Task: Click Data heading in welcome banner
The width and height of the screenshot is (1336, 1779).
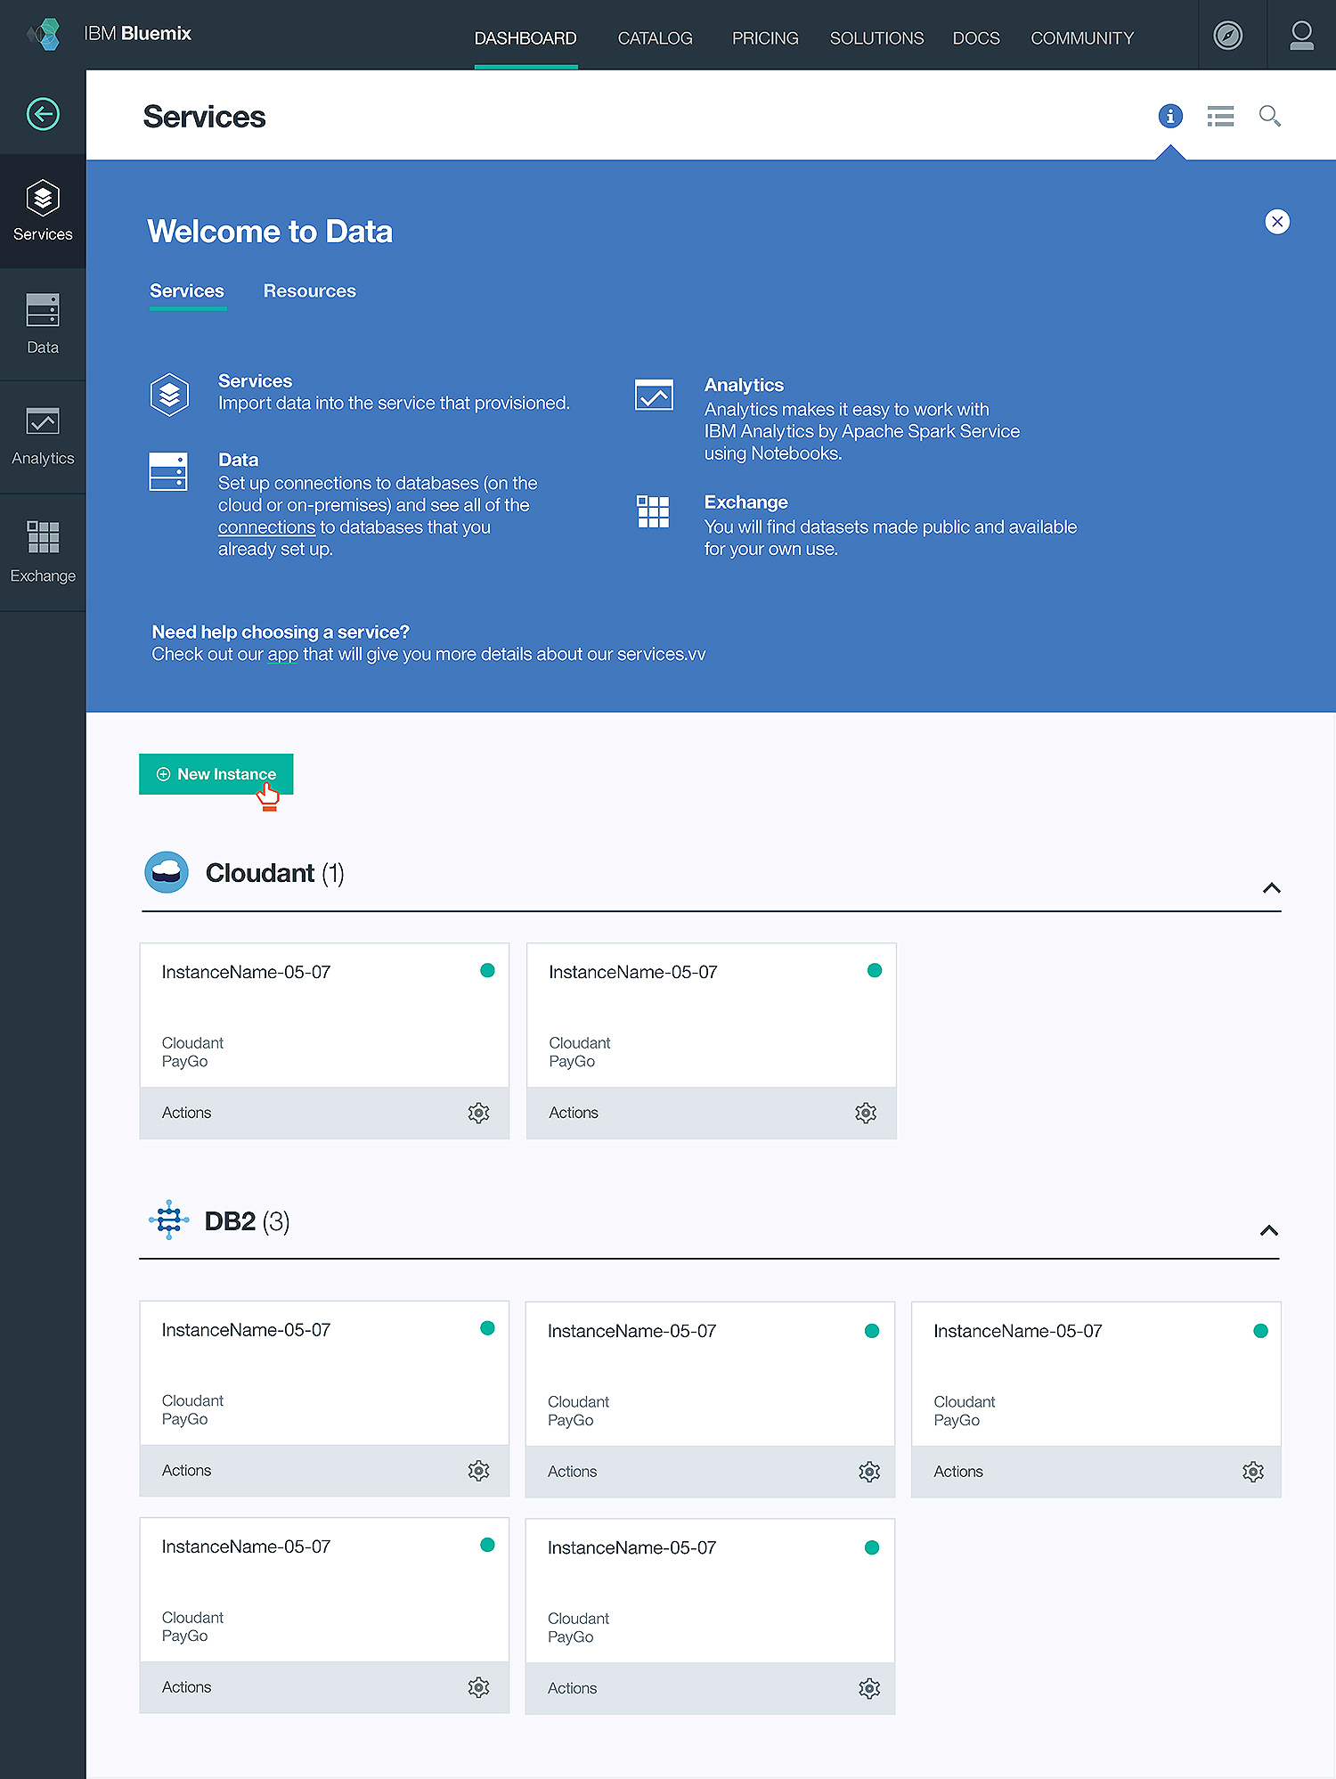Action: pyautogui.click(x=238, y=461)
